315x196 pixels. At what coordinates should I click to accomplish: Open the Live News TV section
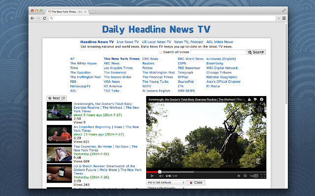click(x=128, y=42)
